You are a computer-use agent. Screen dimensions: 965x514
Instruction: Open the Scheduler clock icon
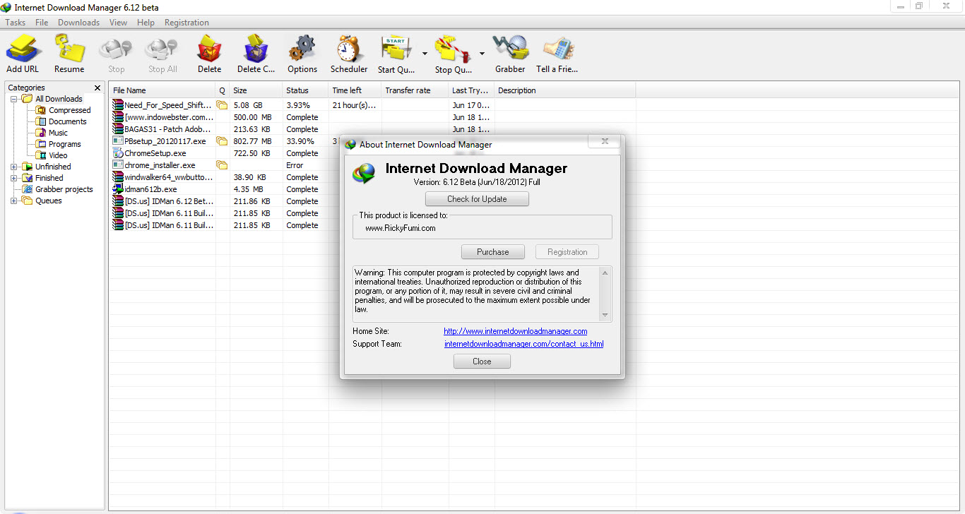click(x=349, y=49)
